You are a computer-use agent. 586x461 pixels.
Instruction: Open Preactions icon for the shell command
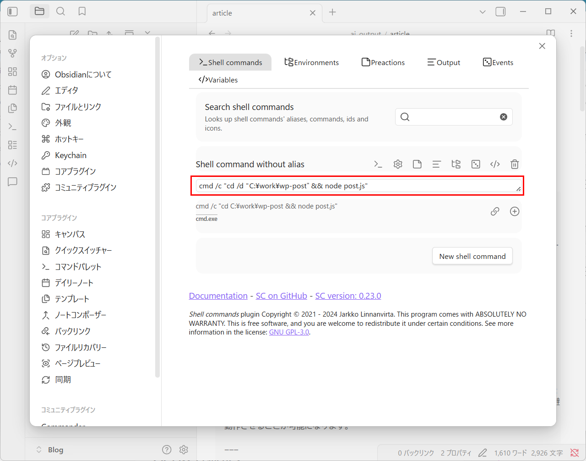pos(417,164)
